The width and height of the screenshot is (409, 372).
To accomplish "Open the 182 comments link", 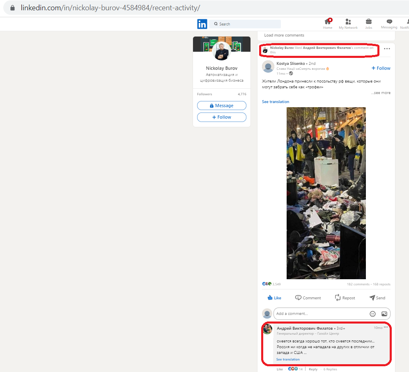I will coord(358,284).
